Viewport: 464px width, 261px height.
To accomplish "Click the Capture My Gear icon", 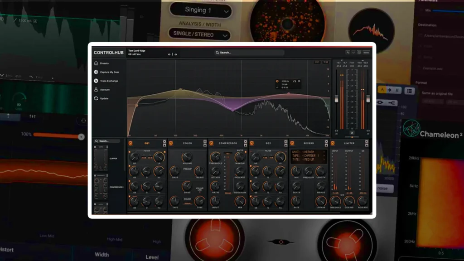I will click(x=96, y=72).
